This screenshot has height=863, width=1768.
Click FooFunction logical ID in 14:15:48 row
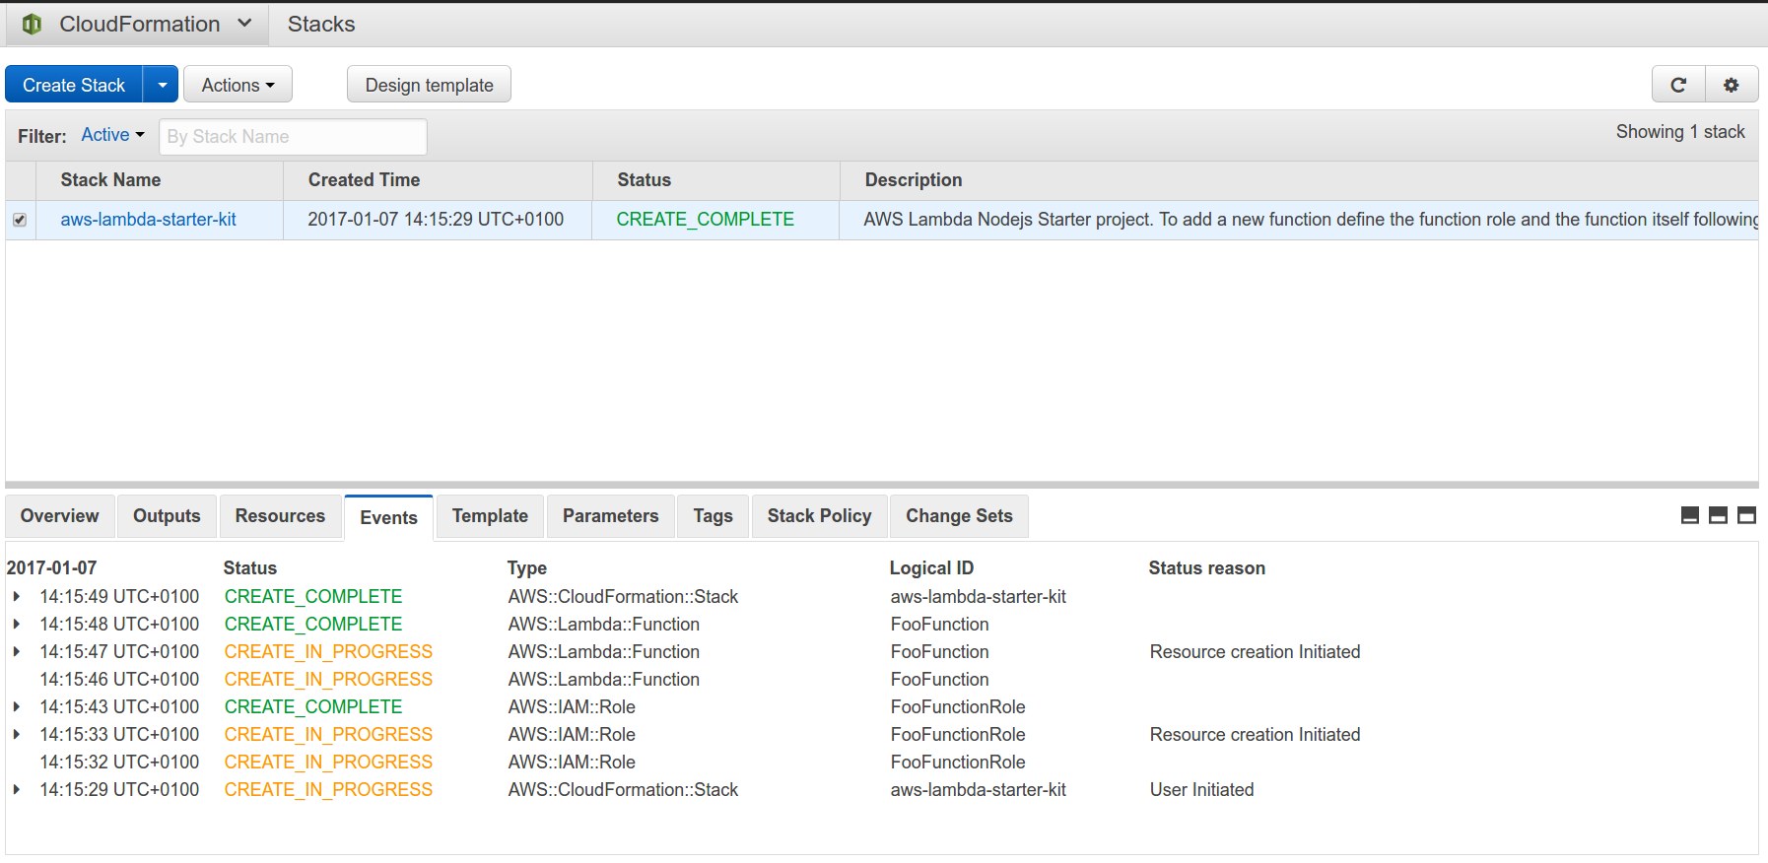(x=939, y=625)
